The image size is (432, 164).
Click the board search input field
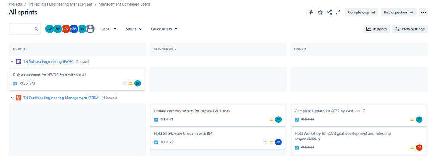[x=25, y=28]
